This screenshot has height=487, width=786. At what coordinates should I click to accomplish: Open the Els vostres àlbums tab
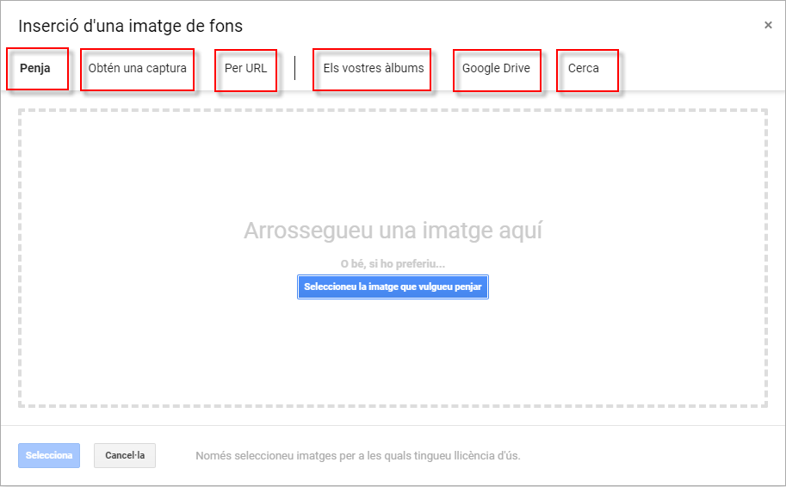374,68
